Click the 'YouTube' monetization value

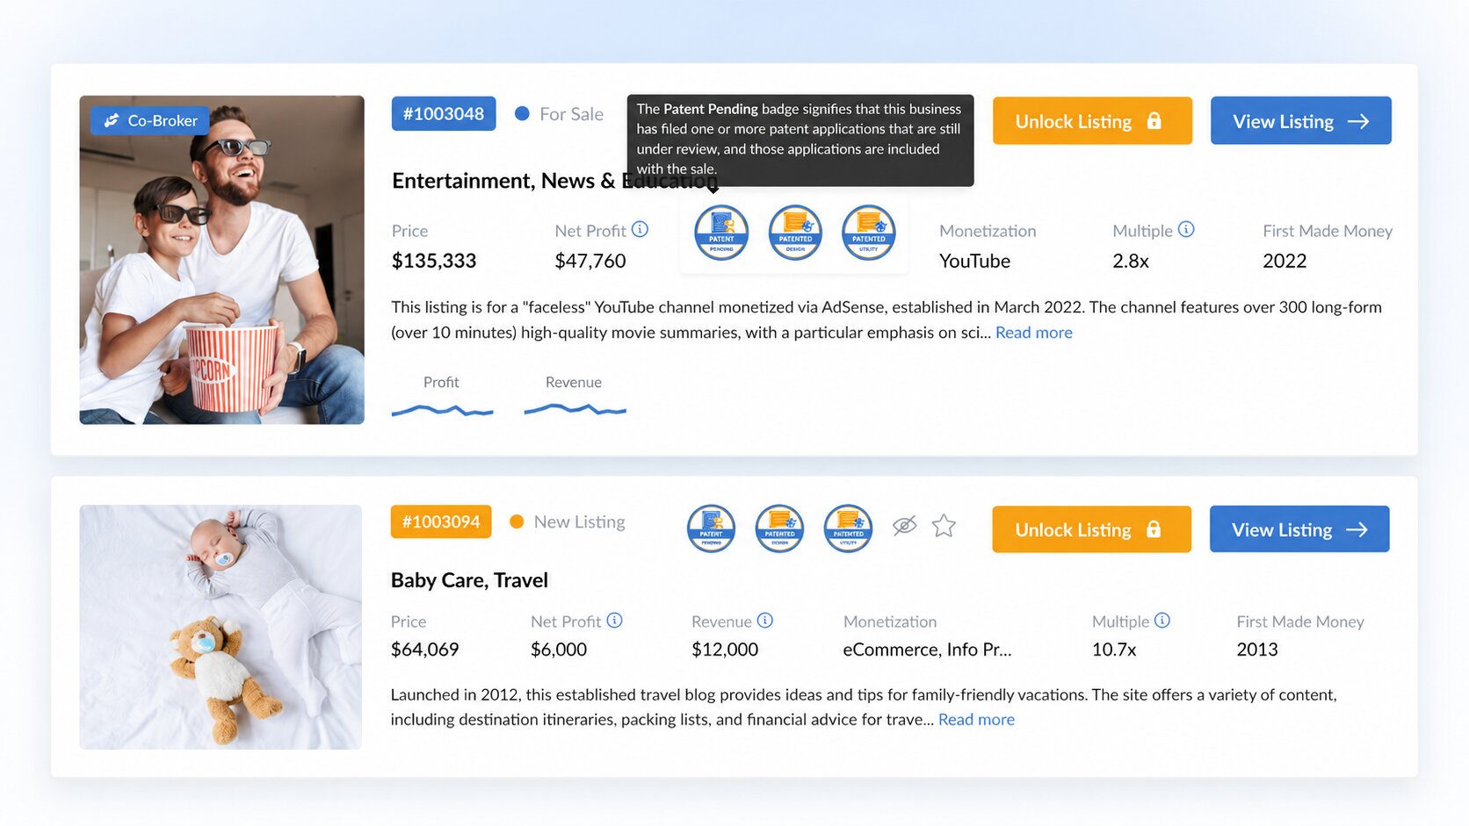click(974, 261)
